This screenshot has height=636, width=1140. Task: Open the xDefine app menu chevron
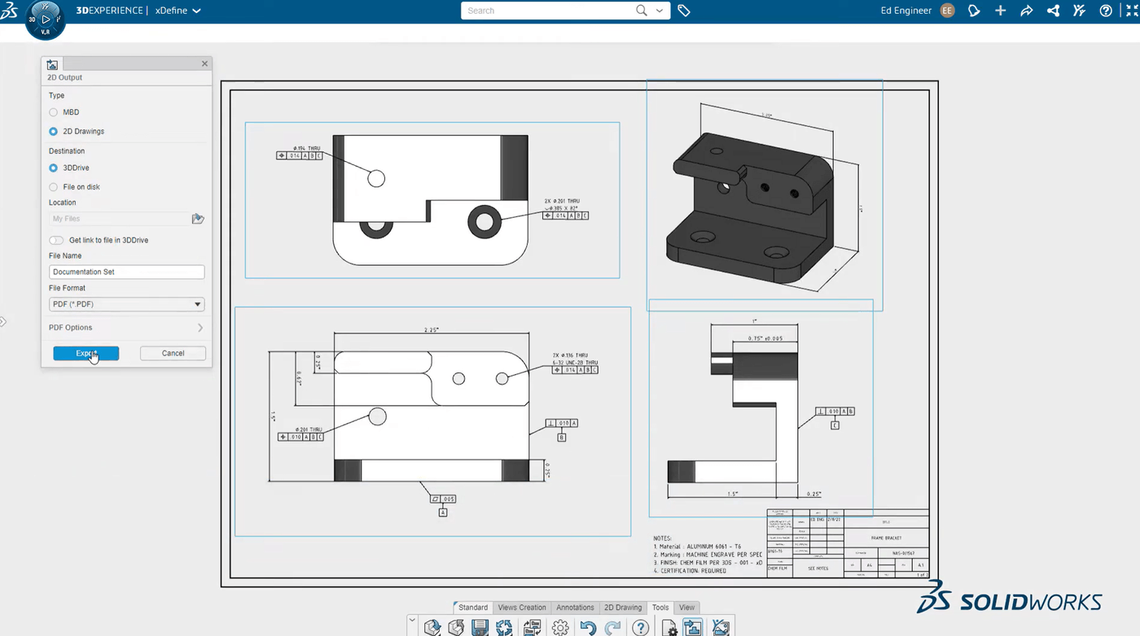[x=198, y=11]
